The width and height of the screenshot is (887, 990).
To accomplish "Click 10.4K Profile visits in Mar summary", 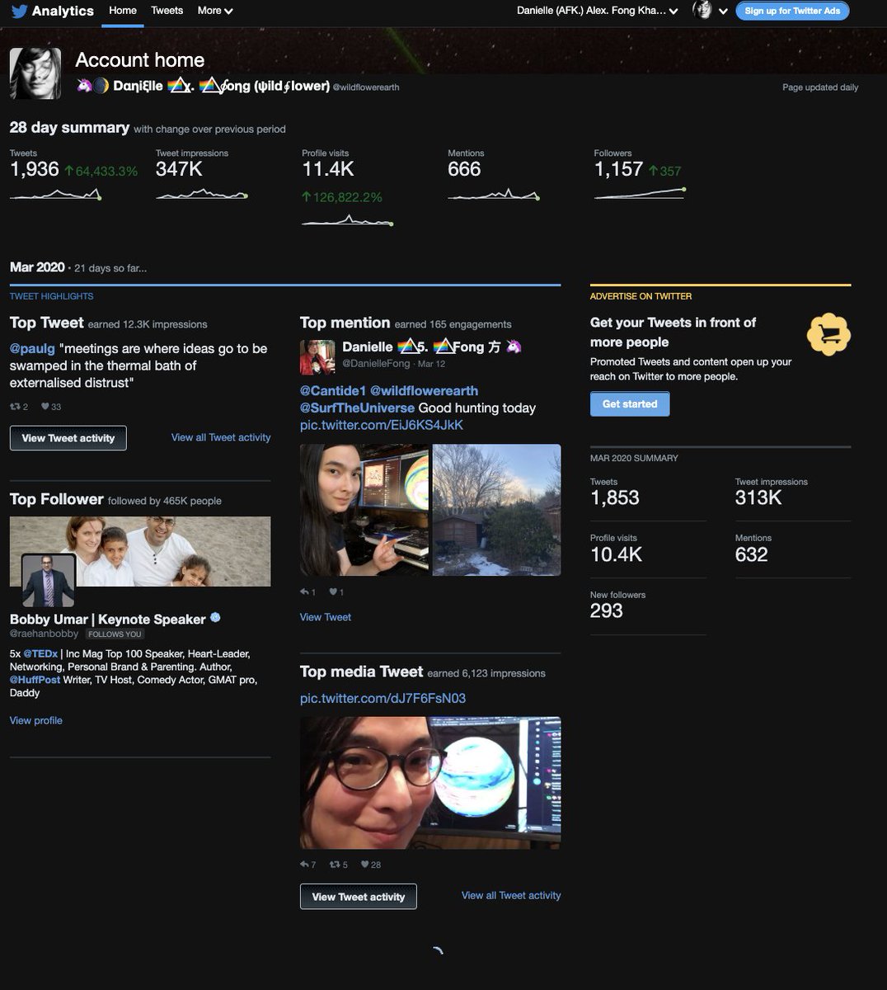I will [616, 554].
